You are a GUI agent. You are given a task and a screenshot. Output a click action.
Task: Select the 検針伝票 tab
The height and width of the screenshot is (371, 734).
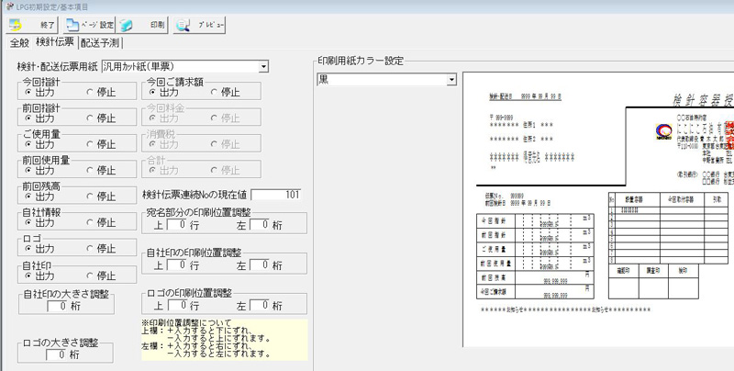(x=56, y=42)
